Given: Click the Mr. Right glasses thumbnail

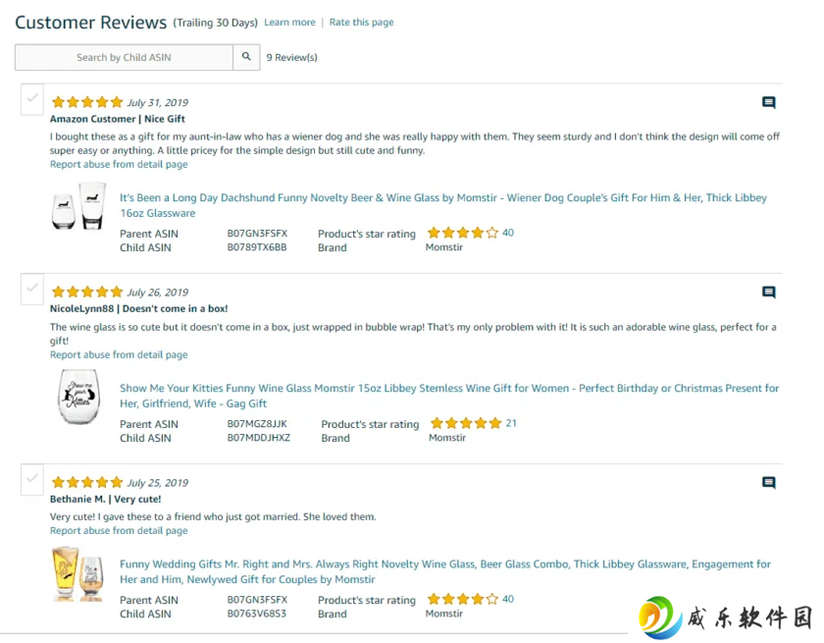Looking at the screenshot, I should [77, 573].
